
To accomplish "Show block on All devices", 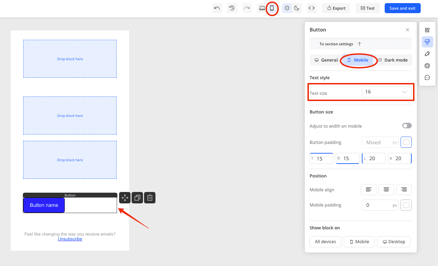I will tap(325, 242).
